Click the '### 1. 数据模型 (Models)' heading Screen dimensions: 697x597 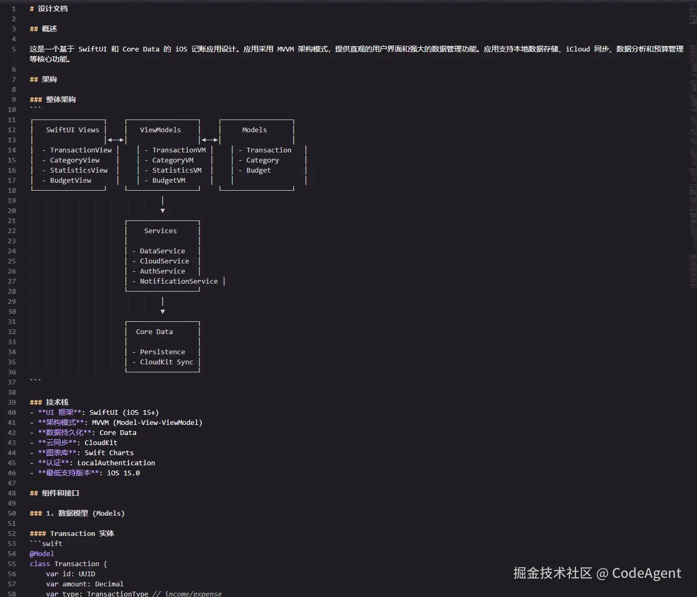click(x=77, y=513)
